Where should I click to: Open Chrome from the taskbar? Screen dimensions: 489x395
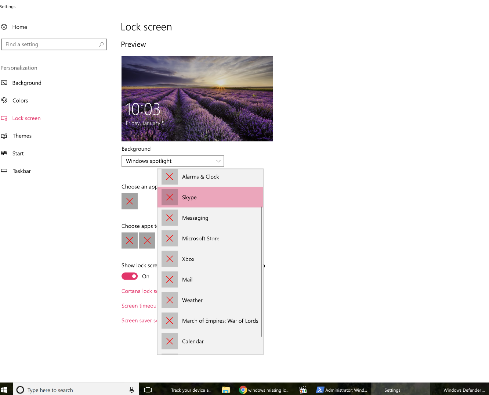pos(243,390)
